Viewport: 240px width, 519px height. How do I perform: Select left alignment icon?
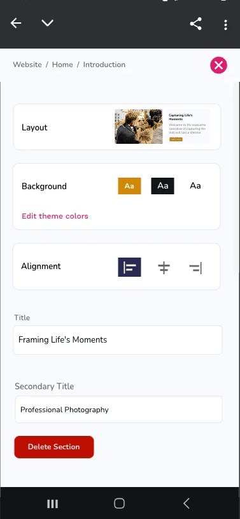130,267
